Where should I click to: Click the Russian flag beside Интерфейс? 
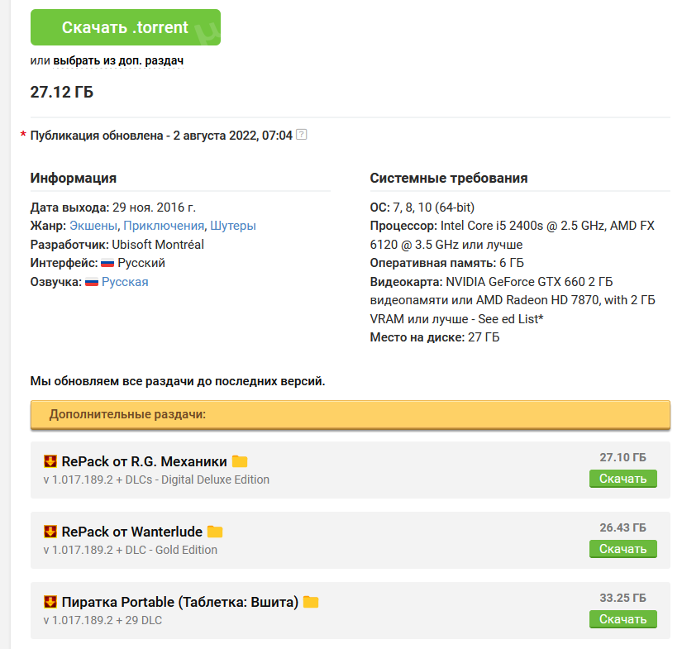107,264
